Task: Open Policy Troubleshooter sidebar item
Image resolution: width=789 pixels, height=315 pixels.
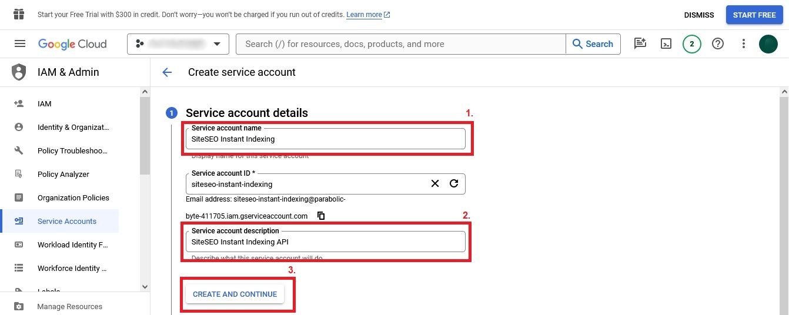Action: point(73,150)
